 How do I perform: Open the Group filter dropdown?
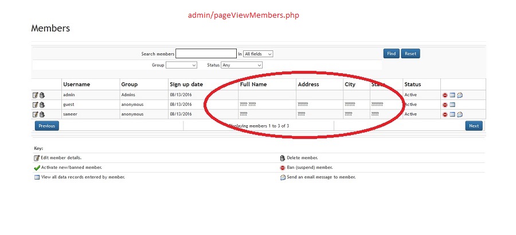tap(181, 65)
